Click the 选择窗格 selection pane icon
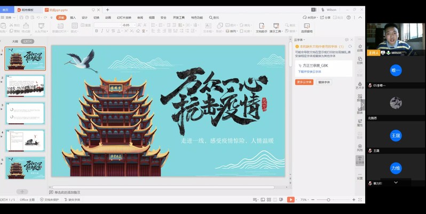 306,26
